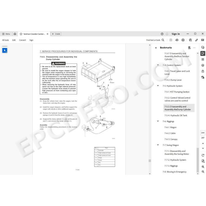Image resolution: width=206 pixels, height=206 pixels.
Task: Click the Save file icon
Action: 171,40
